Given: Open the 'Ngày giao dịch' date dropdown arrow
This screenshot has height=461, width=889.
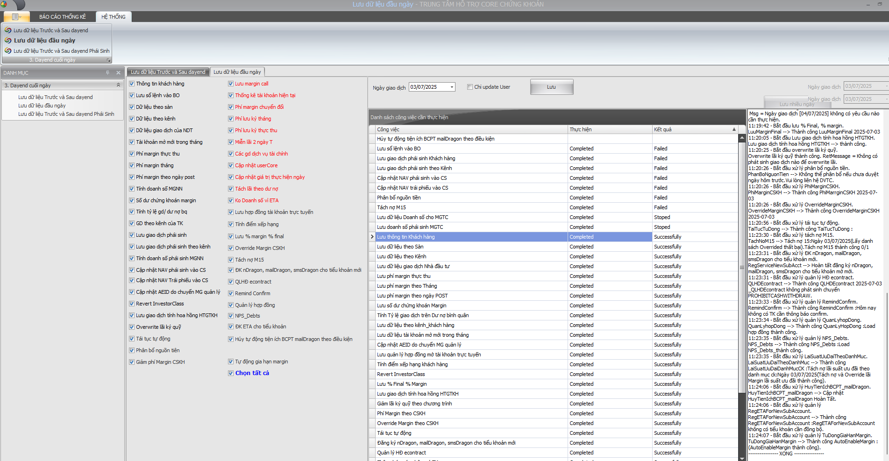Looking at the screenshot, I should (452, 87).
